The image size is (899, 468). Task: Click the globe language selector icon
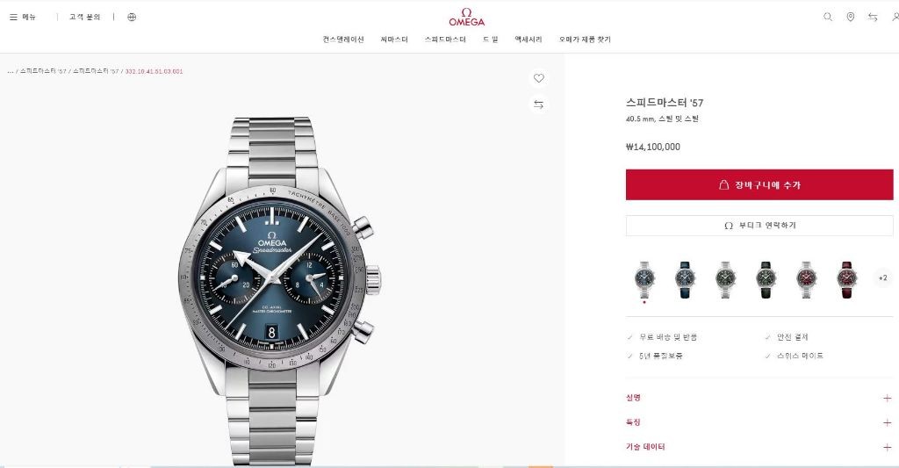[132, 18]
